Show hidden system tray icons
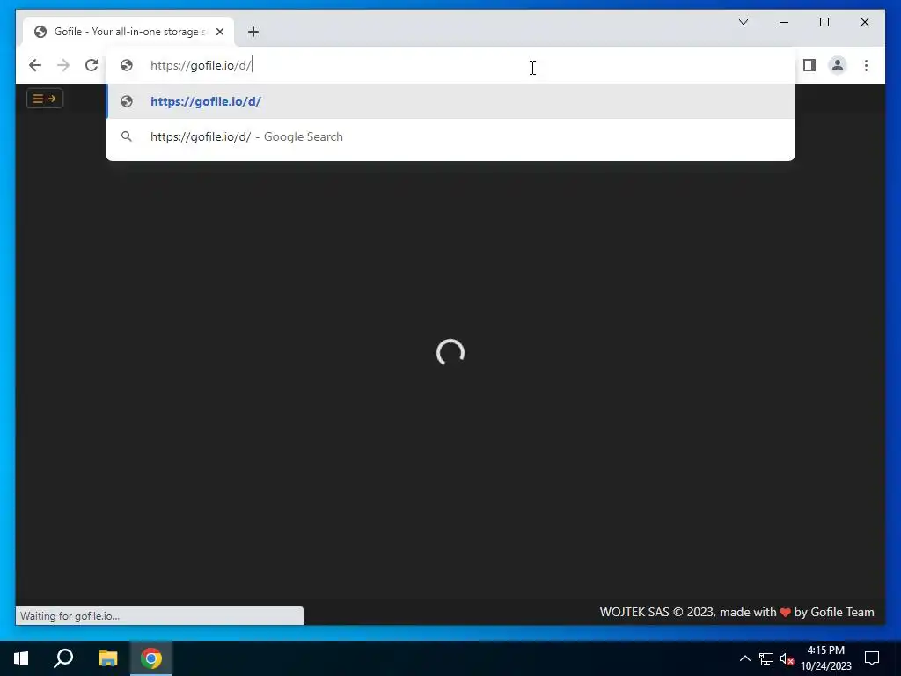 point(744,658)
